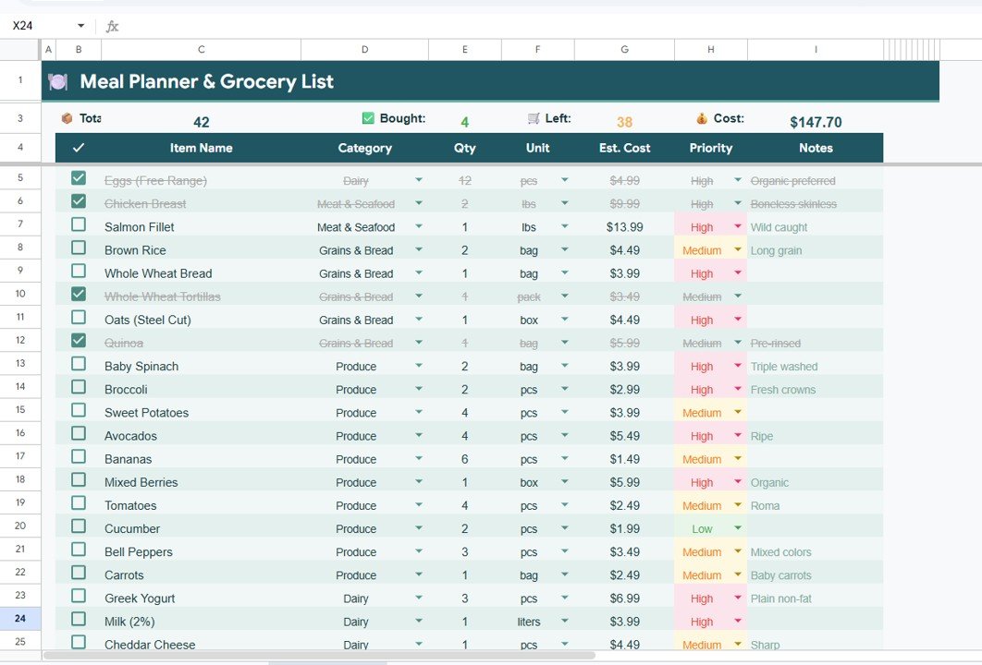Click the money bag icon beside Cost
Viewport: 982px width, 665px height.
tap(702, 118)
